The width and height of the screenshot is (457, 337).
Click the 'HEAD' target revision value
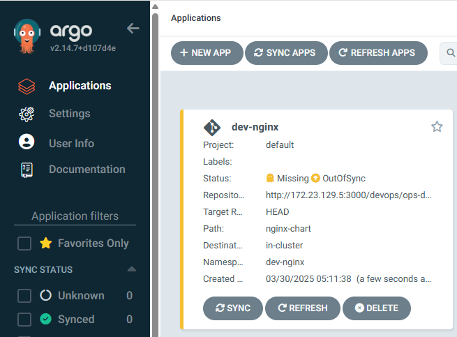[277, 211]
